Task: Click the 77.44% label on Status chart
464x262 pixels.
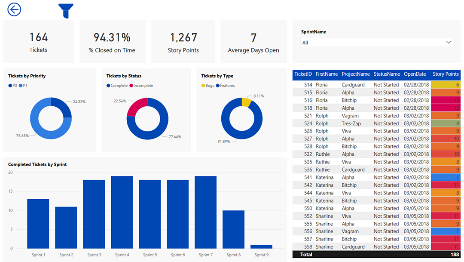Action: tap(175, 137)
